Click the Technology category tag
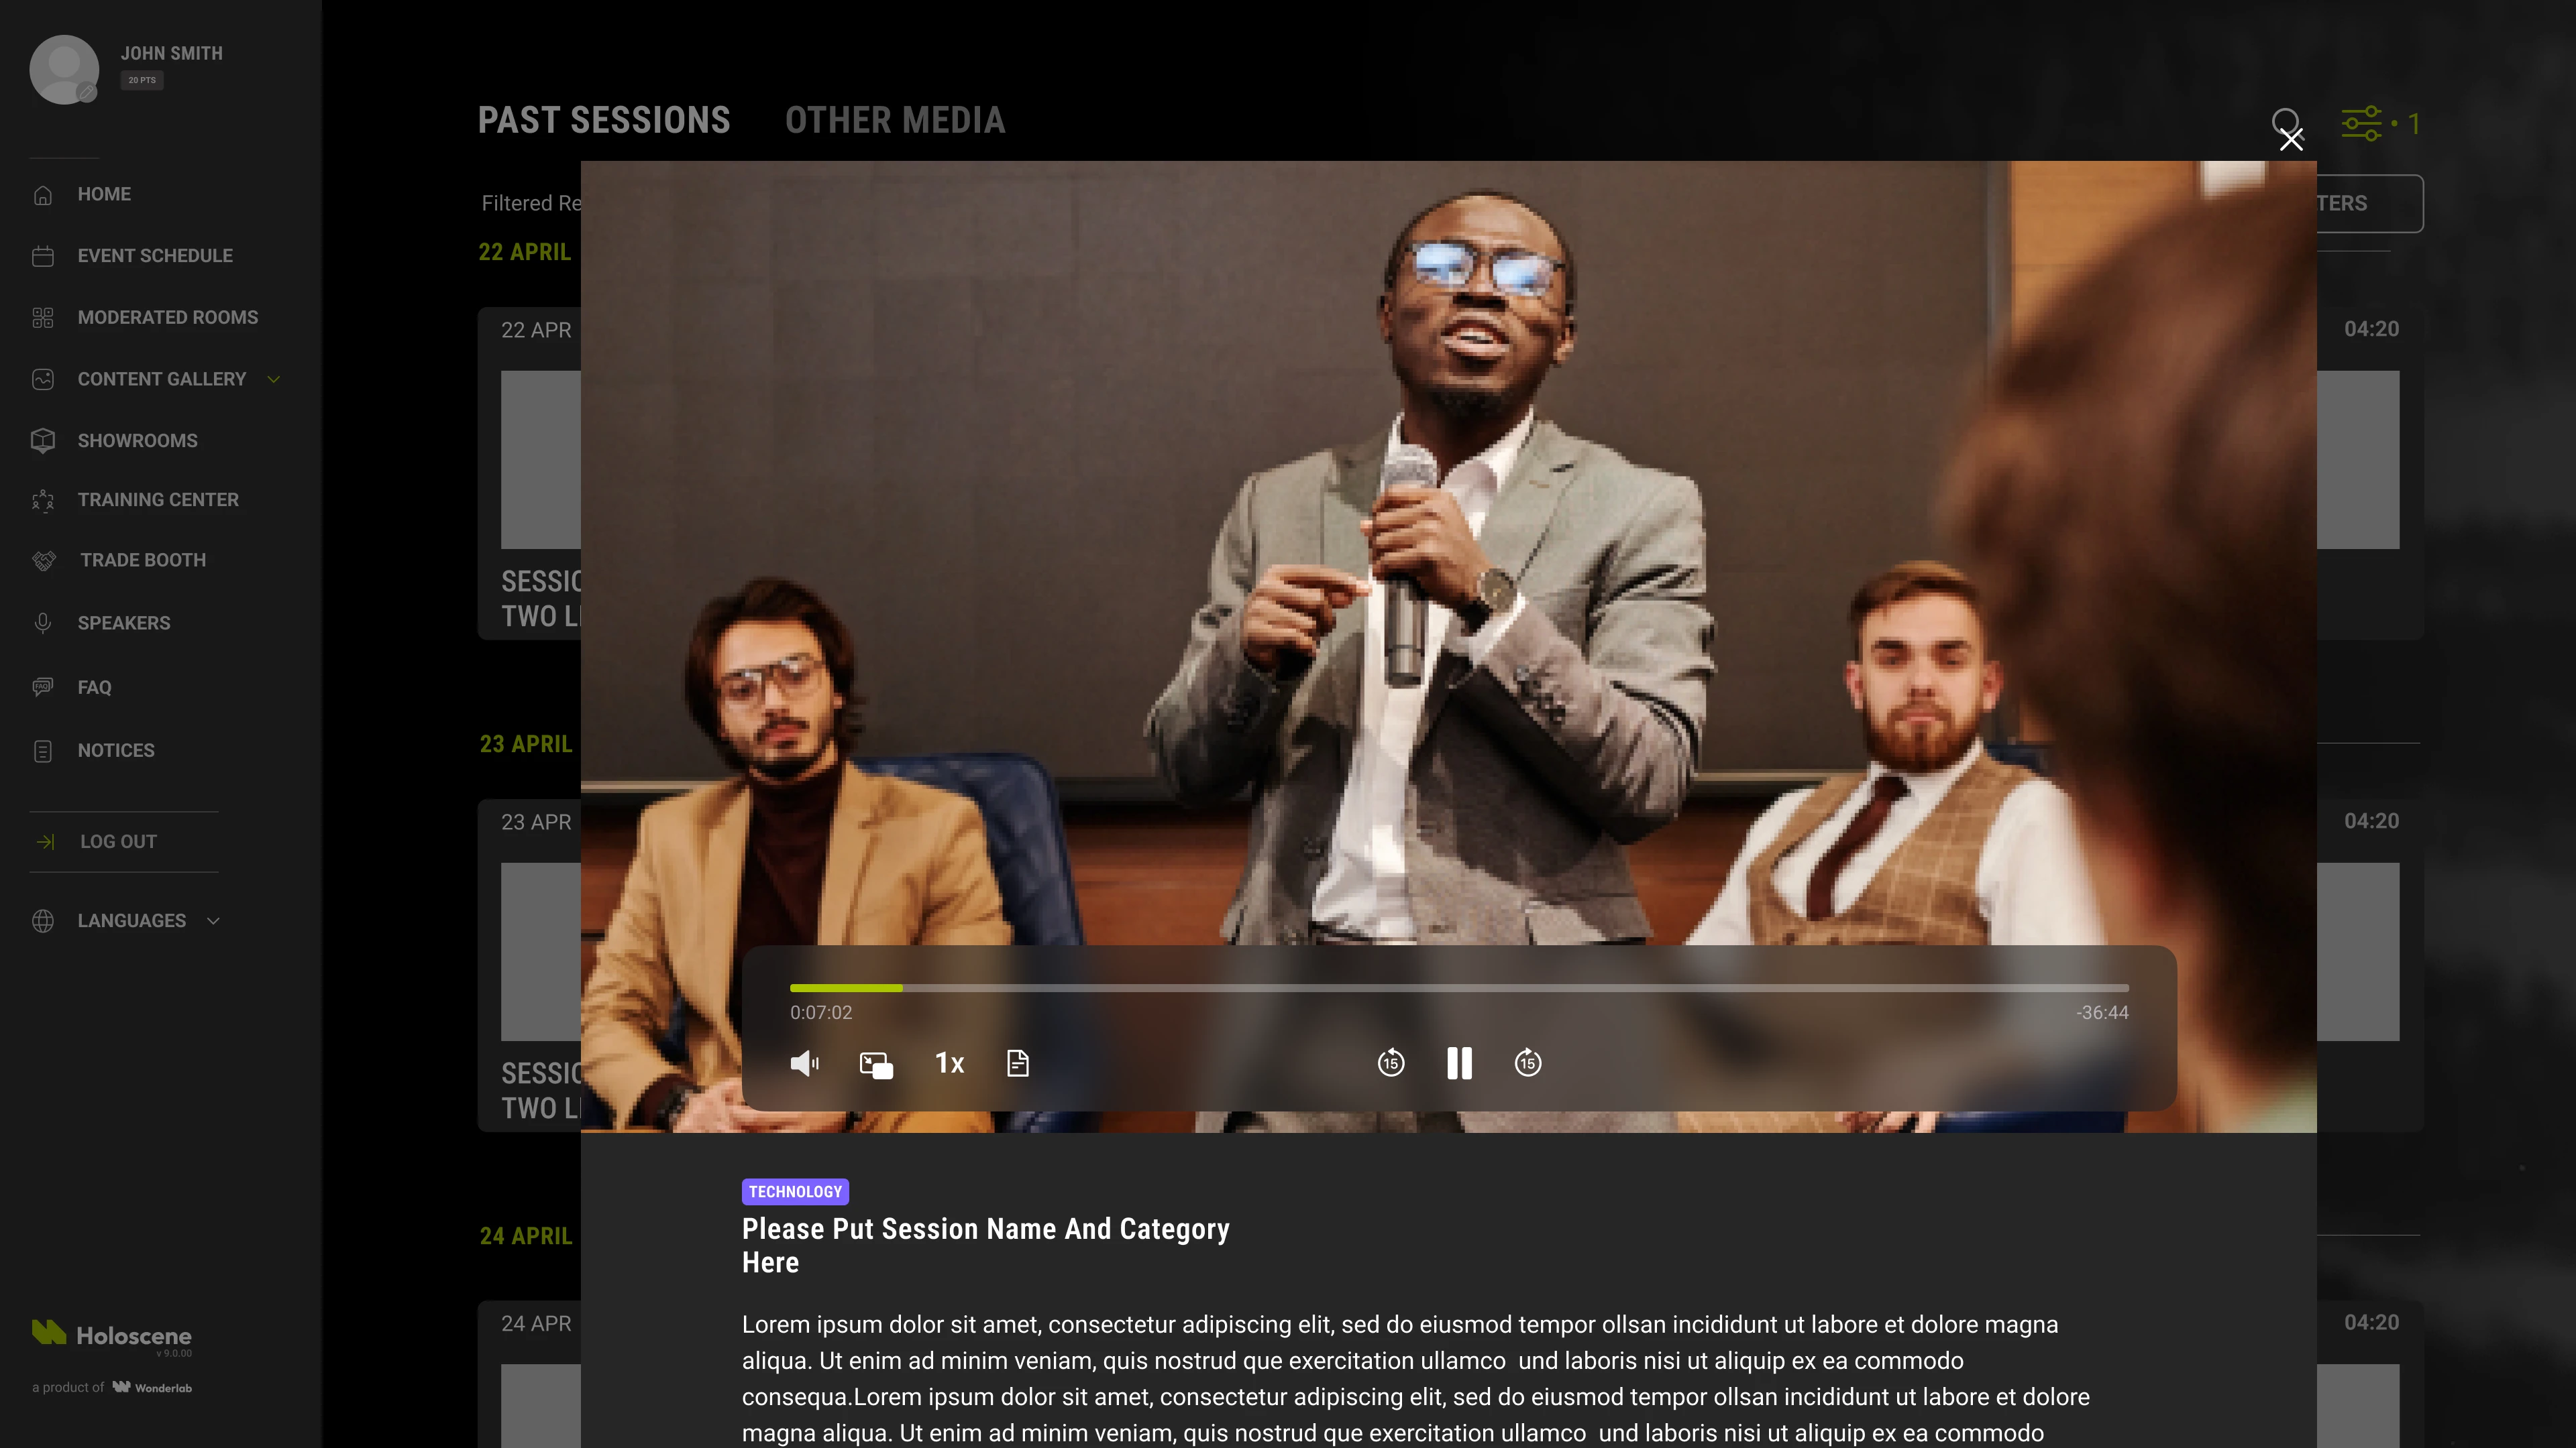Screen dimensions: 2576x1448 [x=795, y=1192]
